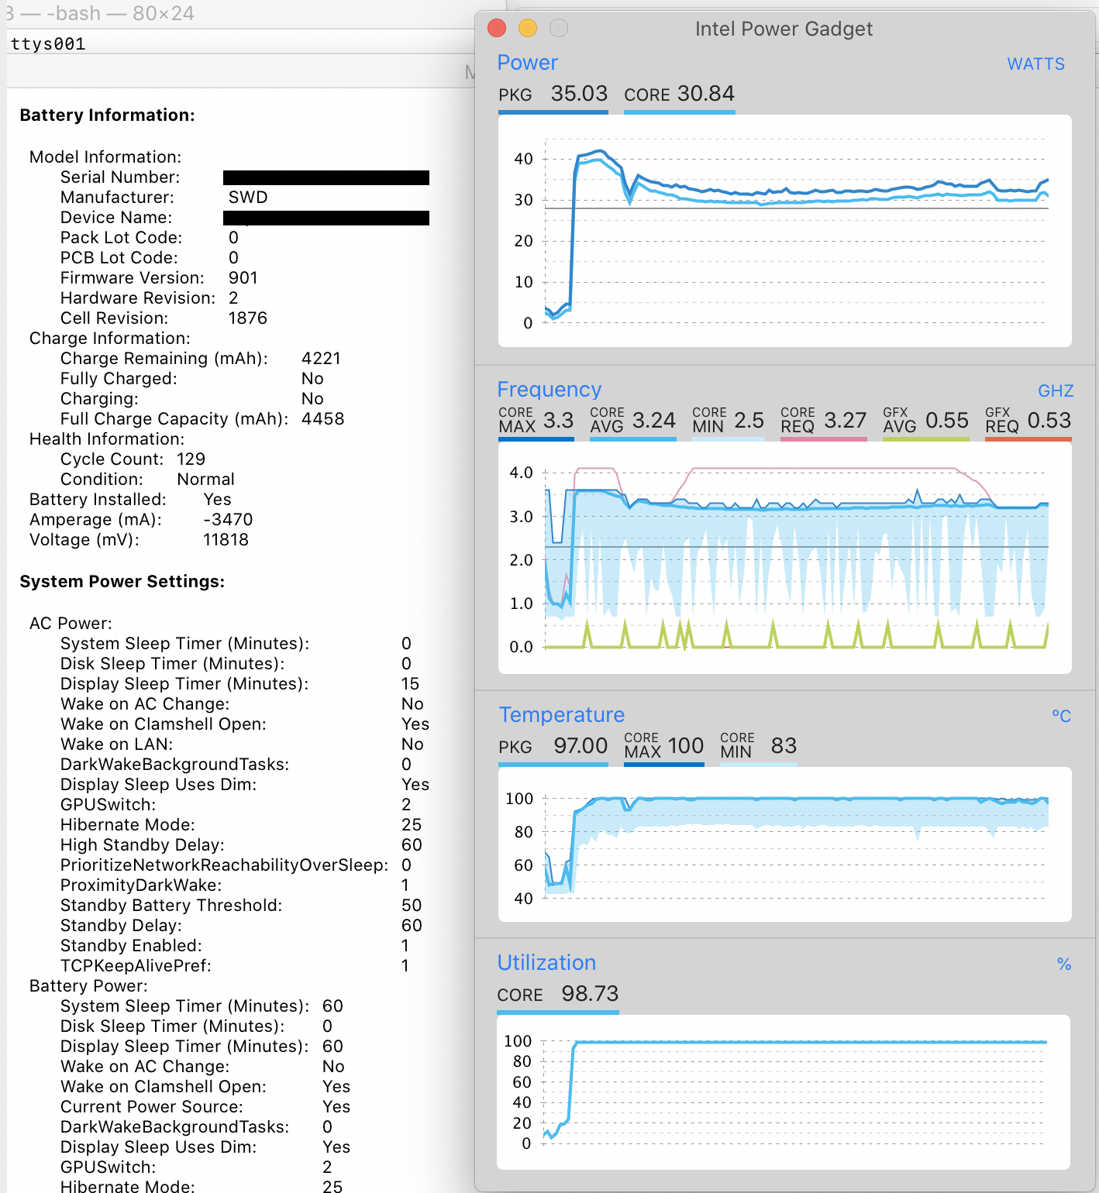Click the redacted Serial Number value
Screen dimensions: 1099x1193
326,177
